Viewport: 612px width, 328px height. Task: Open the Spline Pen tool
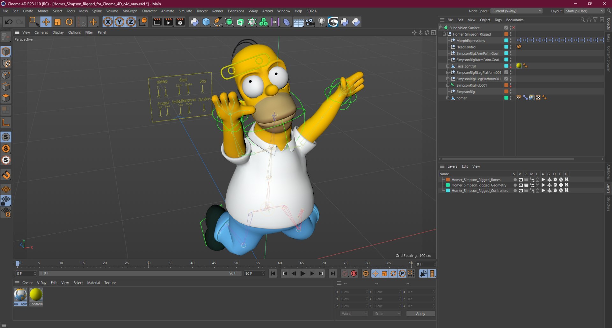(218, 22)
